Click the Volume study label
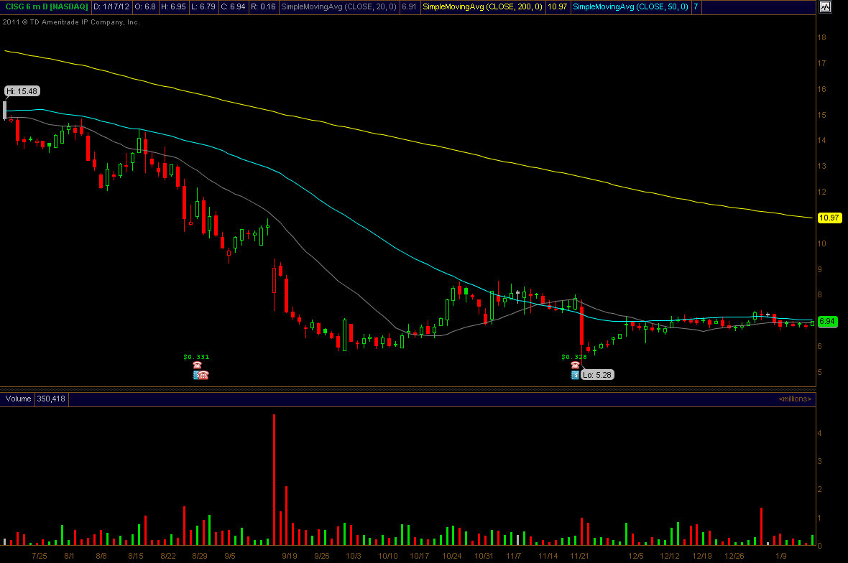 point(19,399)
